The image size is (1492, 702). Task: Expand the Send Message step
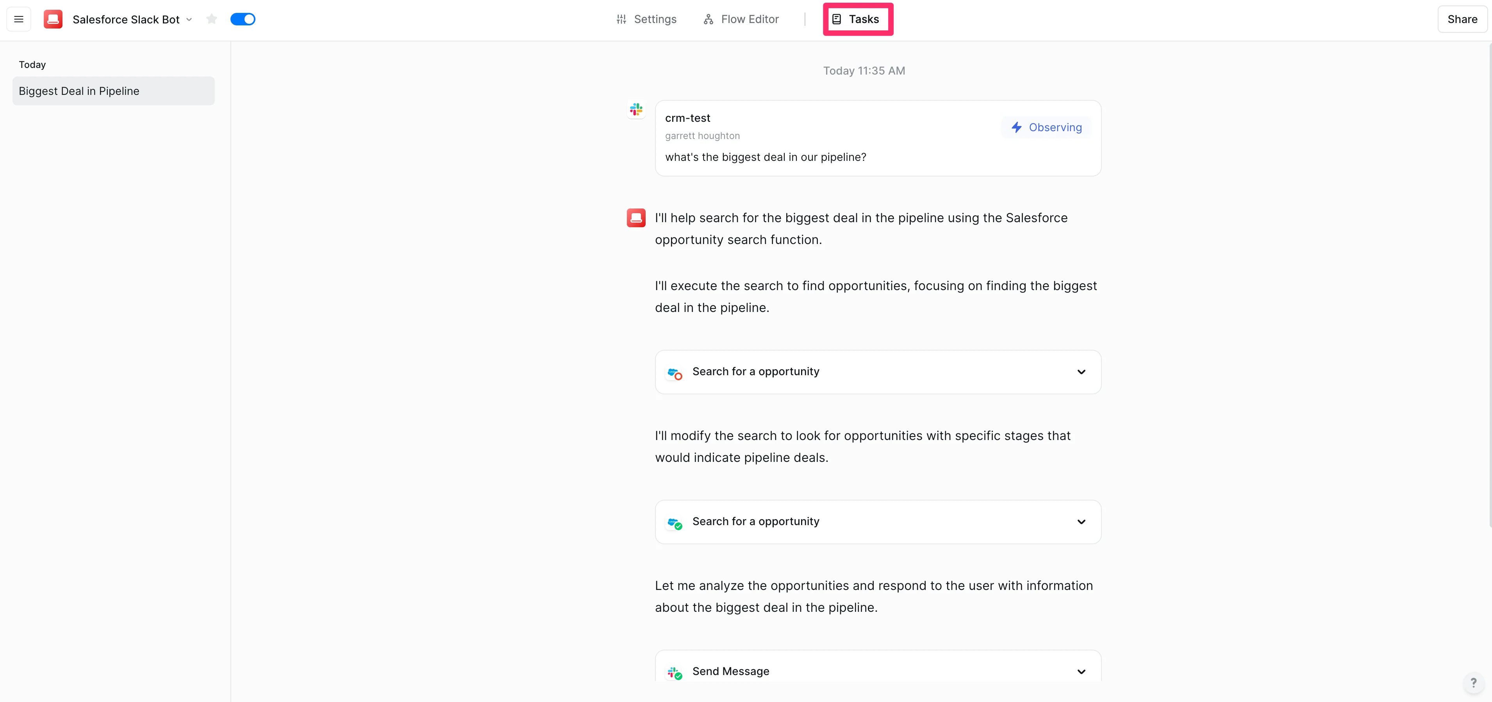tap(1081, 672)
